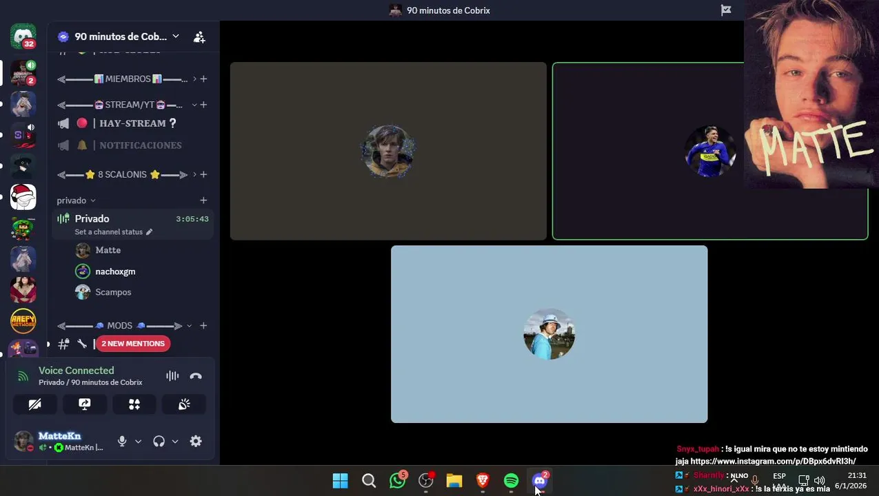Open volume control in system tray

(x=820, y=481)
